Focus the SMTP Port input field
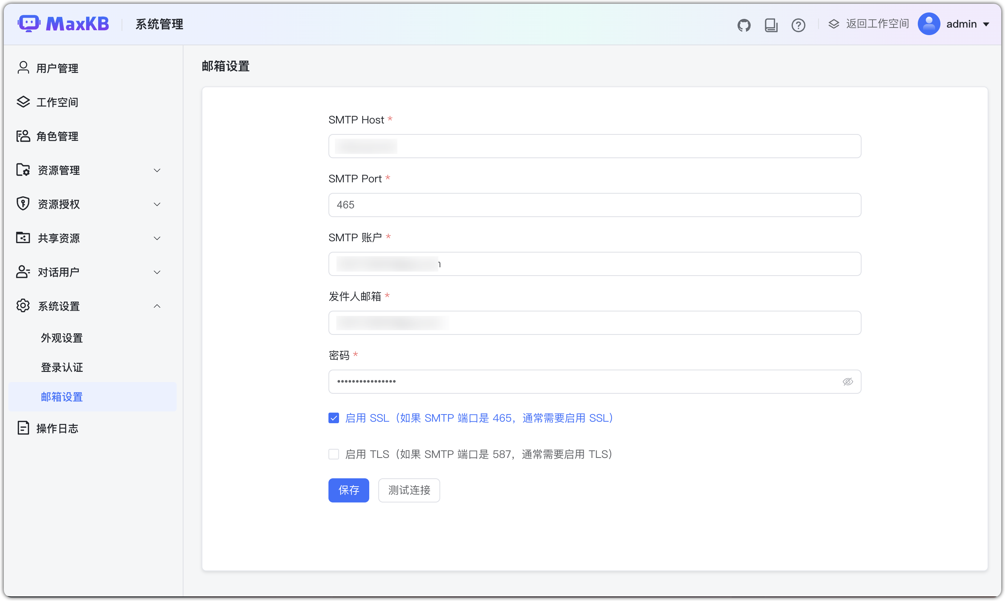 pyautogui.click(x=594, y=205)
